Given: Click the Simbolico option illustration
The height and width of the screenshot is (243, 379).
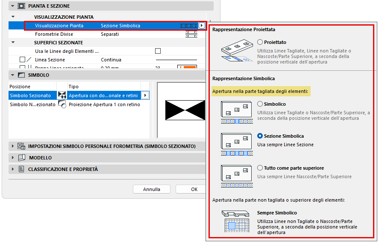Looking at the screenshot, I should (237, 113).
